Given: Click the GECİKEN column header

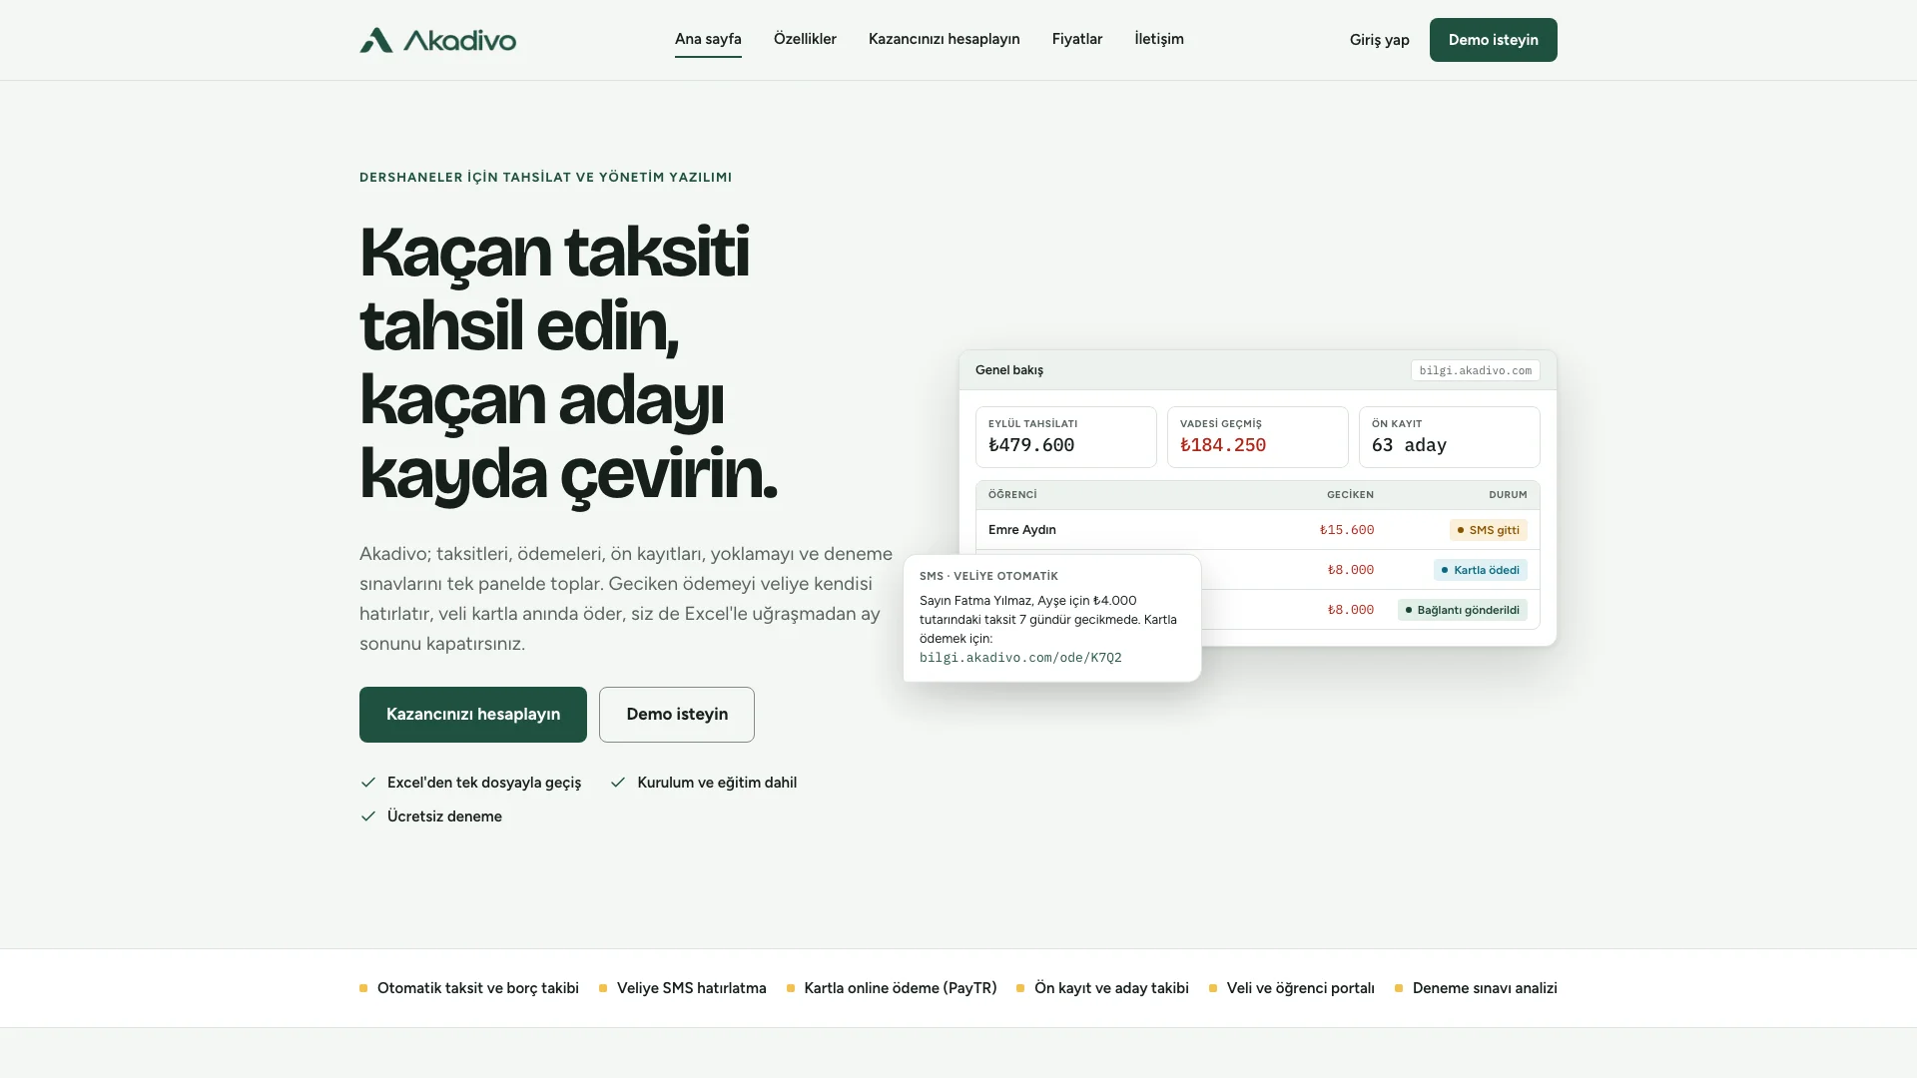Looking at the screenshot, I should (x=1350, y=495).
